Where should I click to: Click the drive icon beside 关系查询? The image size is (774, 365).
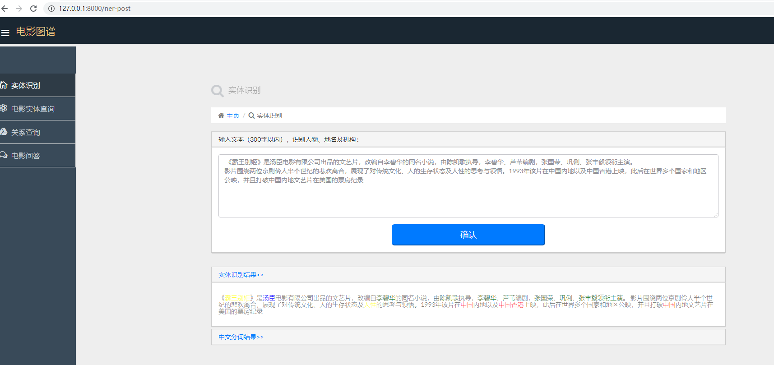(4, 131)
